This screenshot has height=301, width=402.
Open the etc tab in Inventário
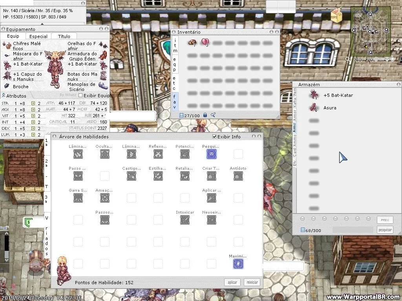click(x=175, y=83)
